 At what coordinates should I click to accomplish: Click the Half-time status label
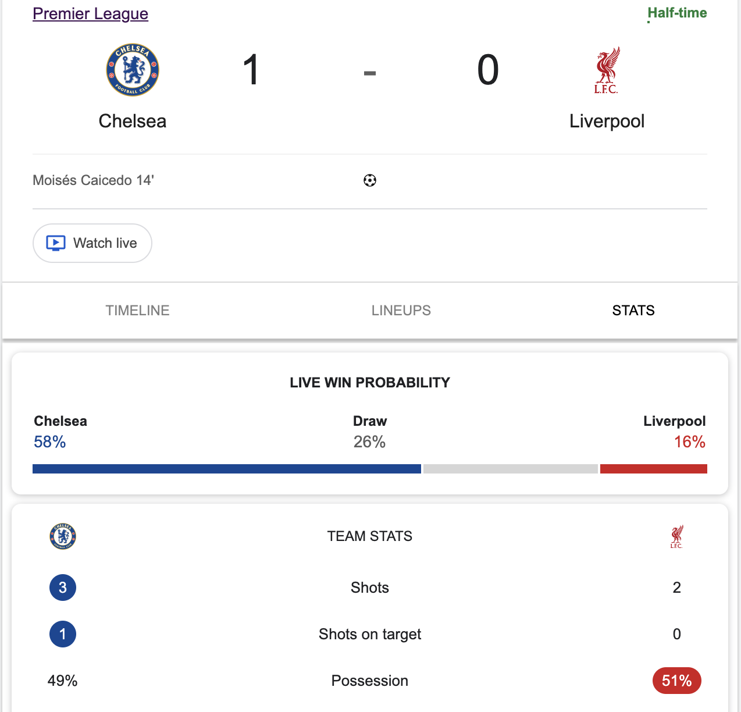677,13
